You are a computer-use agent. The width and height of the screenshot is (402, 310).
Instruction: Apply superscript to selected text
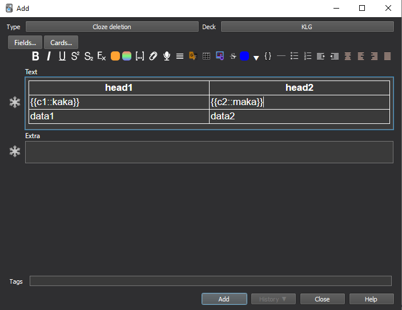75,56
